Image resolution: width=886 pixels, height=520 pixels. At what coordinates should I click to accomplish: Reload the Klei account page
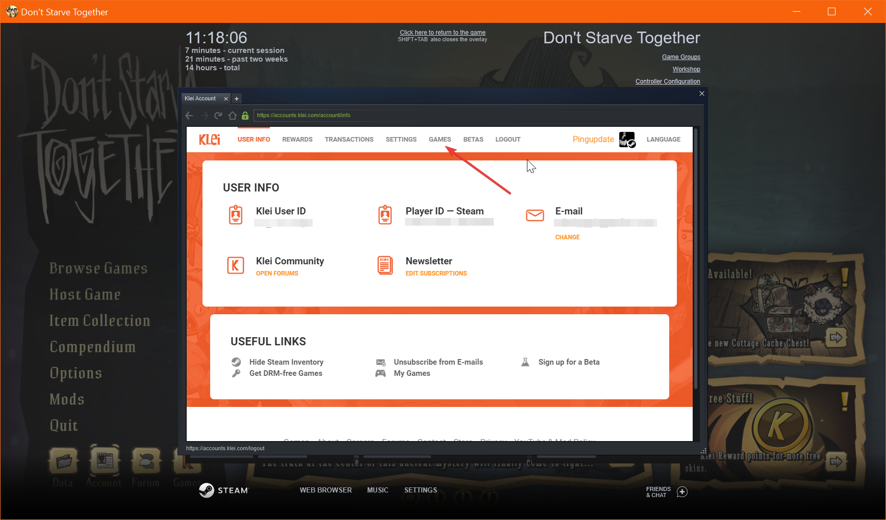coord(218,116)
